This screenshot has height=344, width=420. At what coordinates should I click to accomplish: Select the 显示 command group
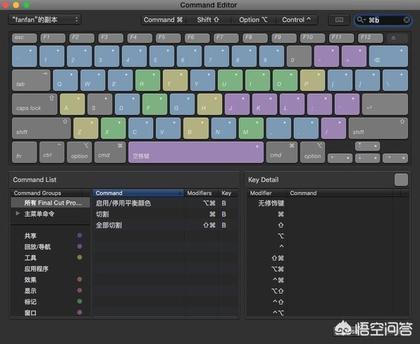51,291
